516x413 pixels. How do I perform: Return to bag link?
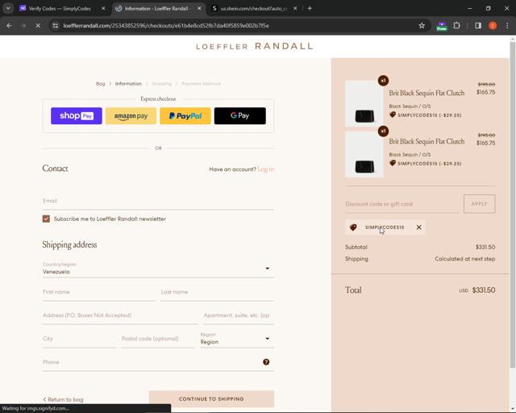63,399
